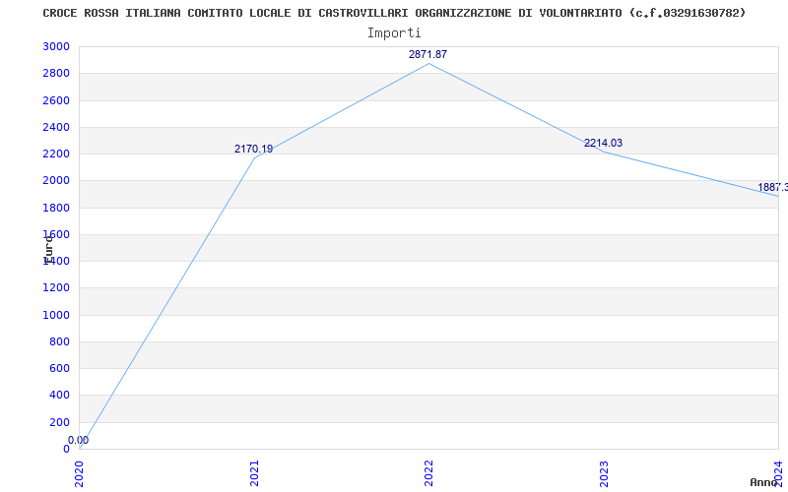The width and height of the screenshot is (788, 492).
Task: Click the line vertex at 2023
Action: [604, 152]
